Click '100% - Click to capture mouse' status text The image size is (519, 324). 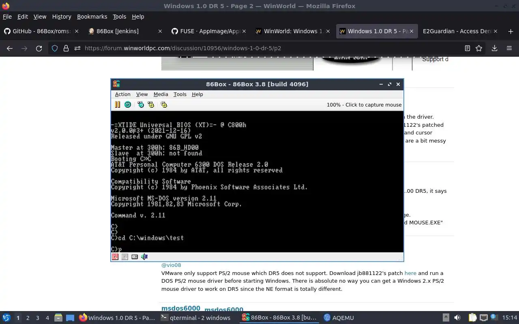[364, 104]
